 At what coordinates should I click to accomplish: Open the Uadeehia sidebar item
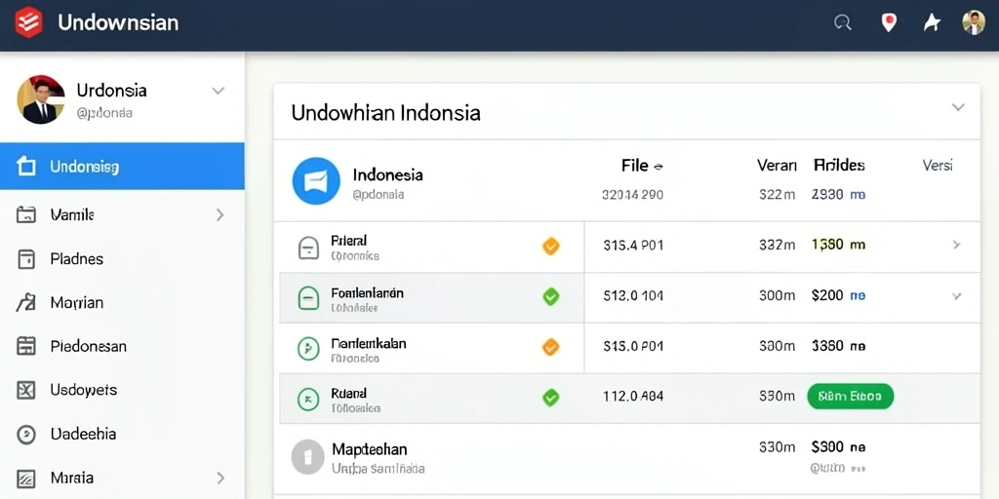point(122,434)
